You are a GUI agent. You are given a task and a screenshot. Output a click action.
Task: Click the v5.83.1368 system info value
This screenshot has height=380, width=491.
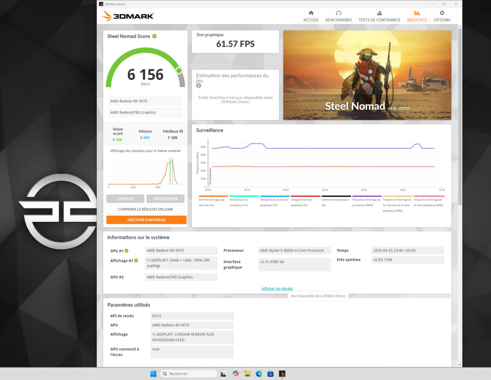(x=408, y=260)
